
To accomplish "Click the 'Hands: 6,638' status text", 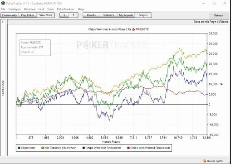I will click(215, 161).
